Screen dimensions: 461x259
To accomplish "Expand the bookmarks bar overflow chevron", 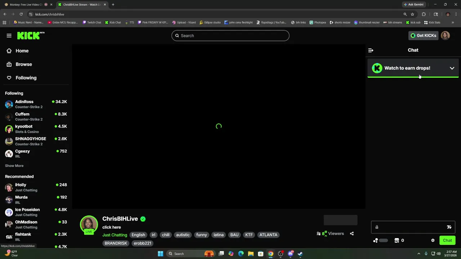I will coord(453,22).
